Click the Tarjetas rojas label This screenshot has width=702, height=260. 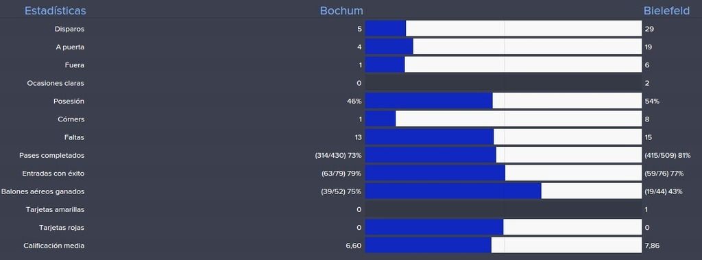[x=62, y=227]
